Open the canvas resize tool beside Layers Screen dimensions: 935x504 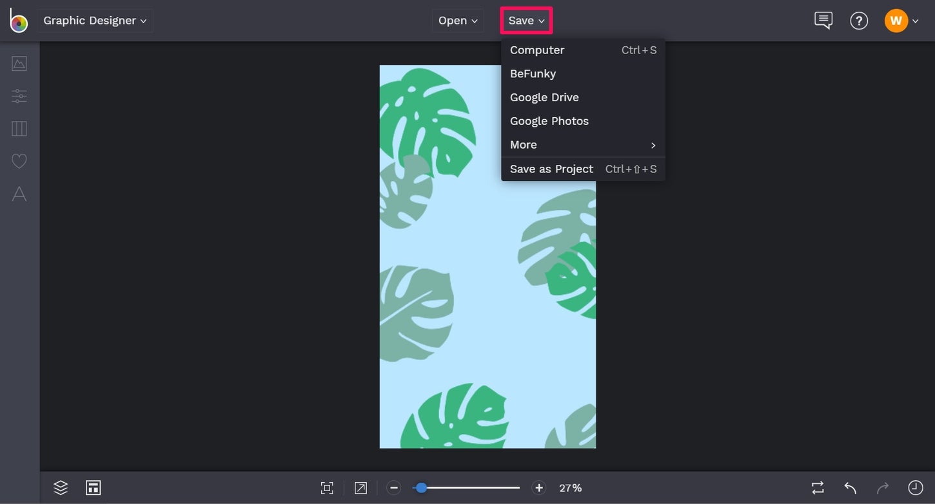(x=93, y=487)
